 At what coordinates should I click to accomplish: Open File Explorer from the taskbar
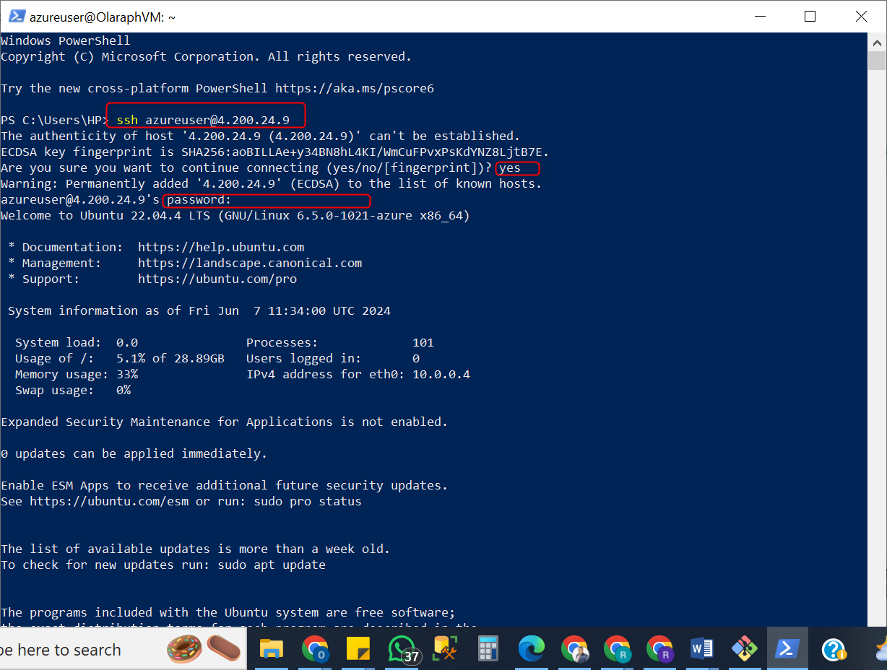tap(272, 649)
